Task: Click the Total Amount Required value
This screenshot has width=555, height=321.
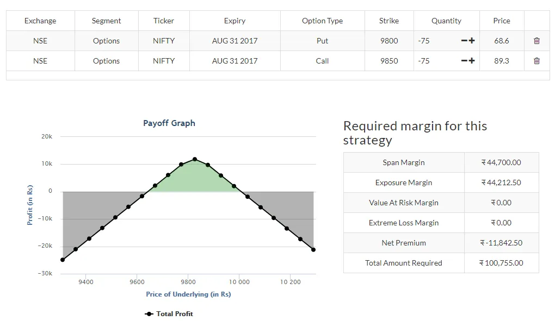Action: coord(501,263)
